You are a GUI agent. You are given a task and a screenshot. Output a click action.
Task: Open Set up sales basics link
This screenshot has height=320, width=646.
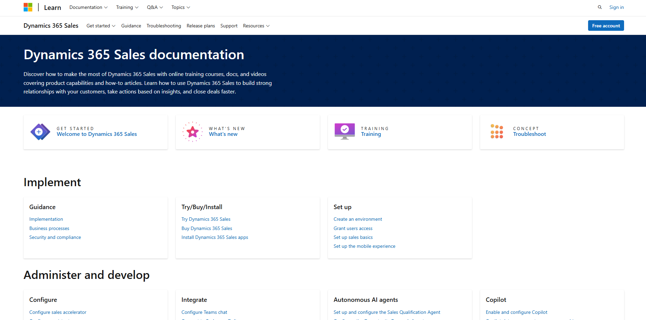(x=353, y=237)
